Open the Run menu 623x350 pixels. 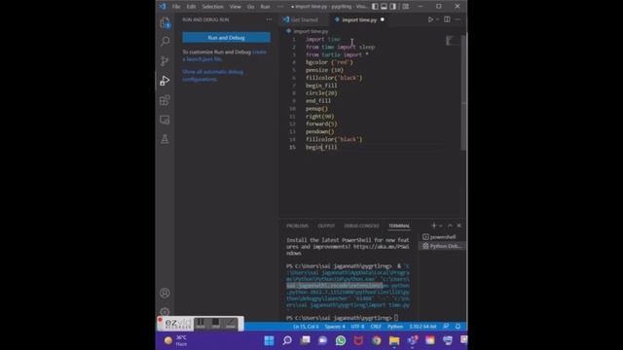coord(265,7)
